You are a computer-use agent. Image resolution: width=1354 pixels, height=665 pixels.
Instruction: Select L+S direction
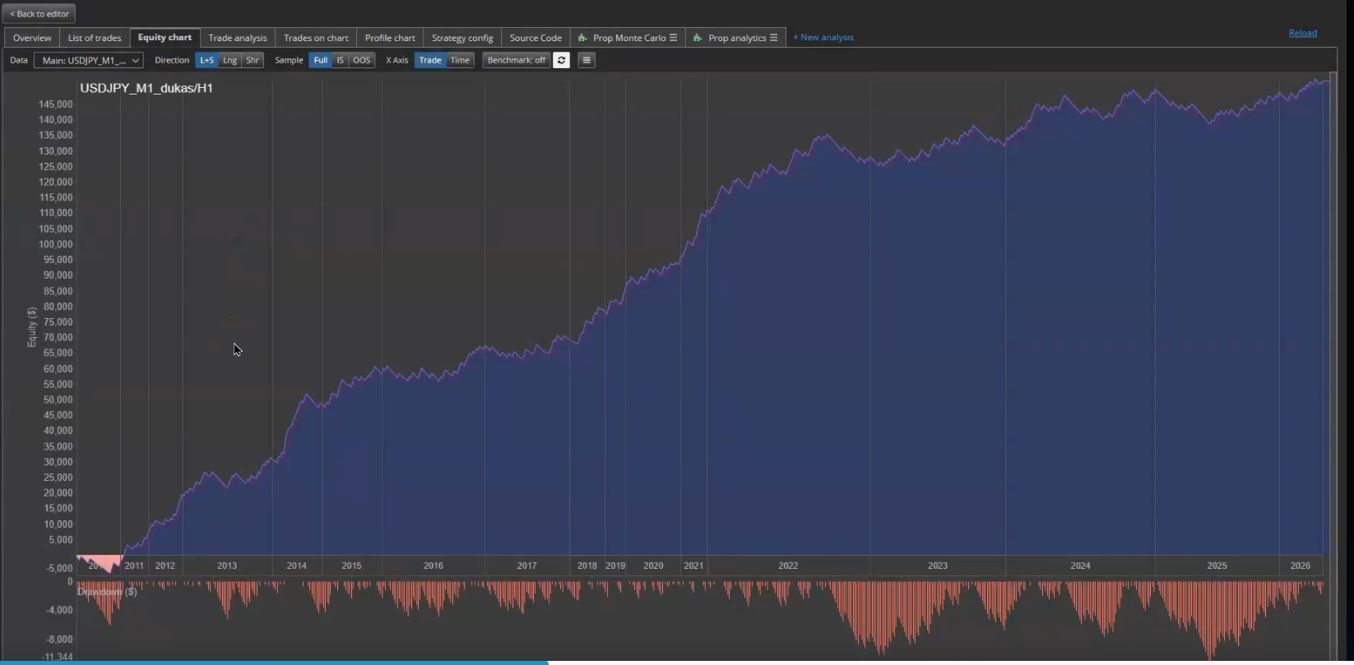point(206,60)
